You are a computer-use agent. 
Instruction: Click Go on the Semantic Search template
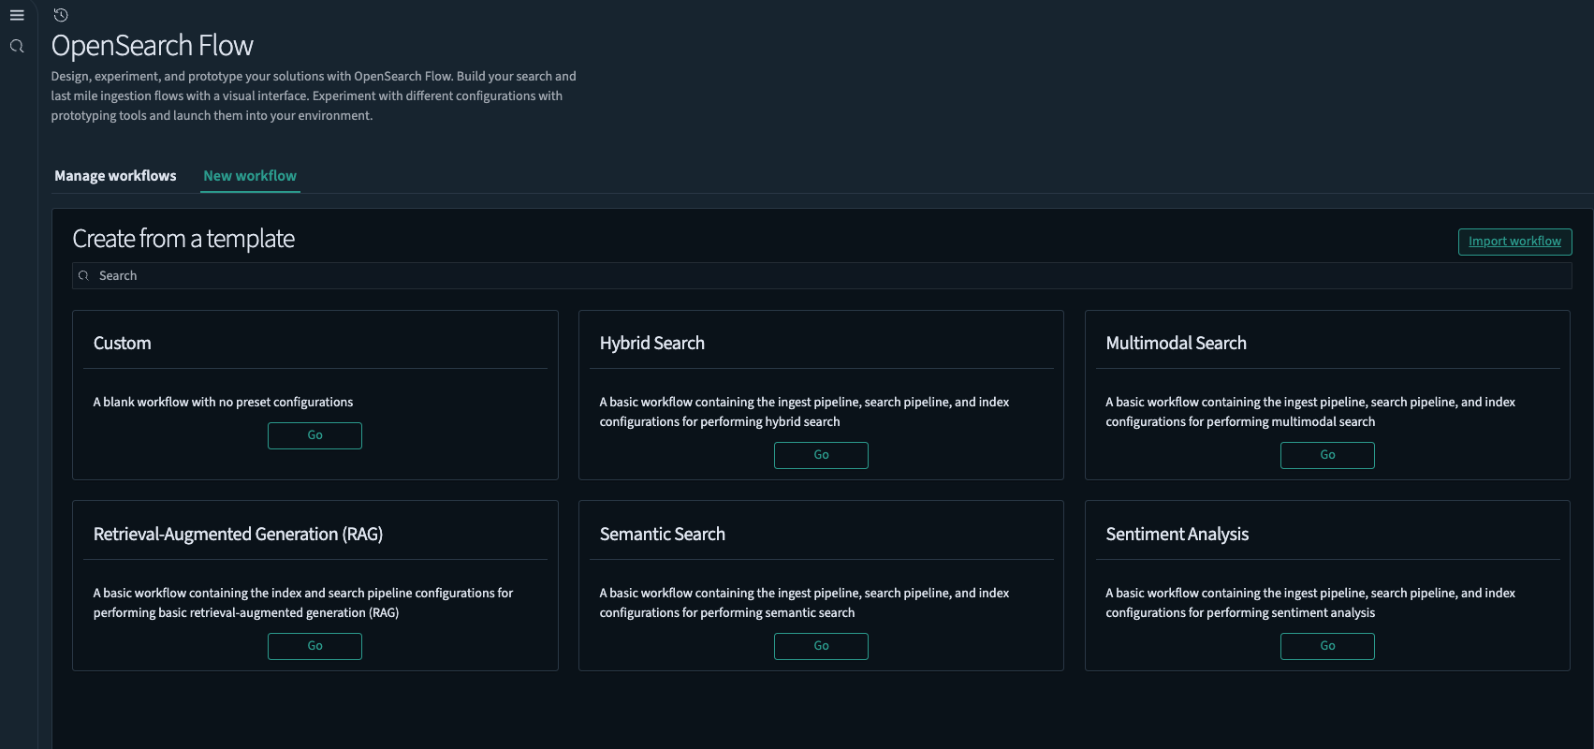[x=821, y=646]
